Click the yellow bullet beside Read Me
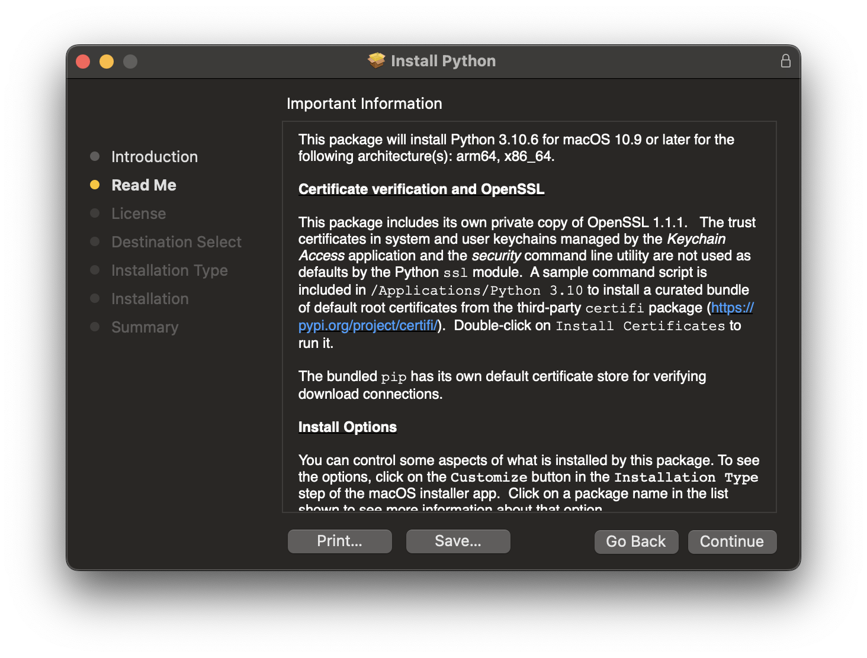Viewport: 867px width, 658px height. 95,185
